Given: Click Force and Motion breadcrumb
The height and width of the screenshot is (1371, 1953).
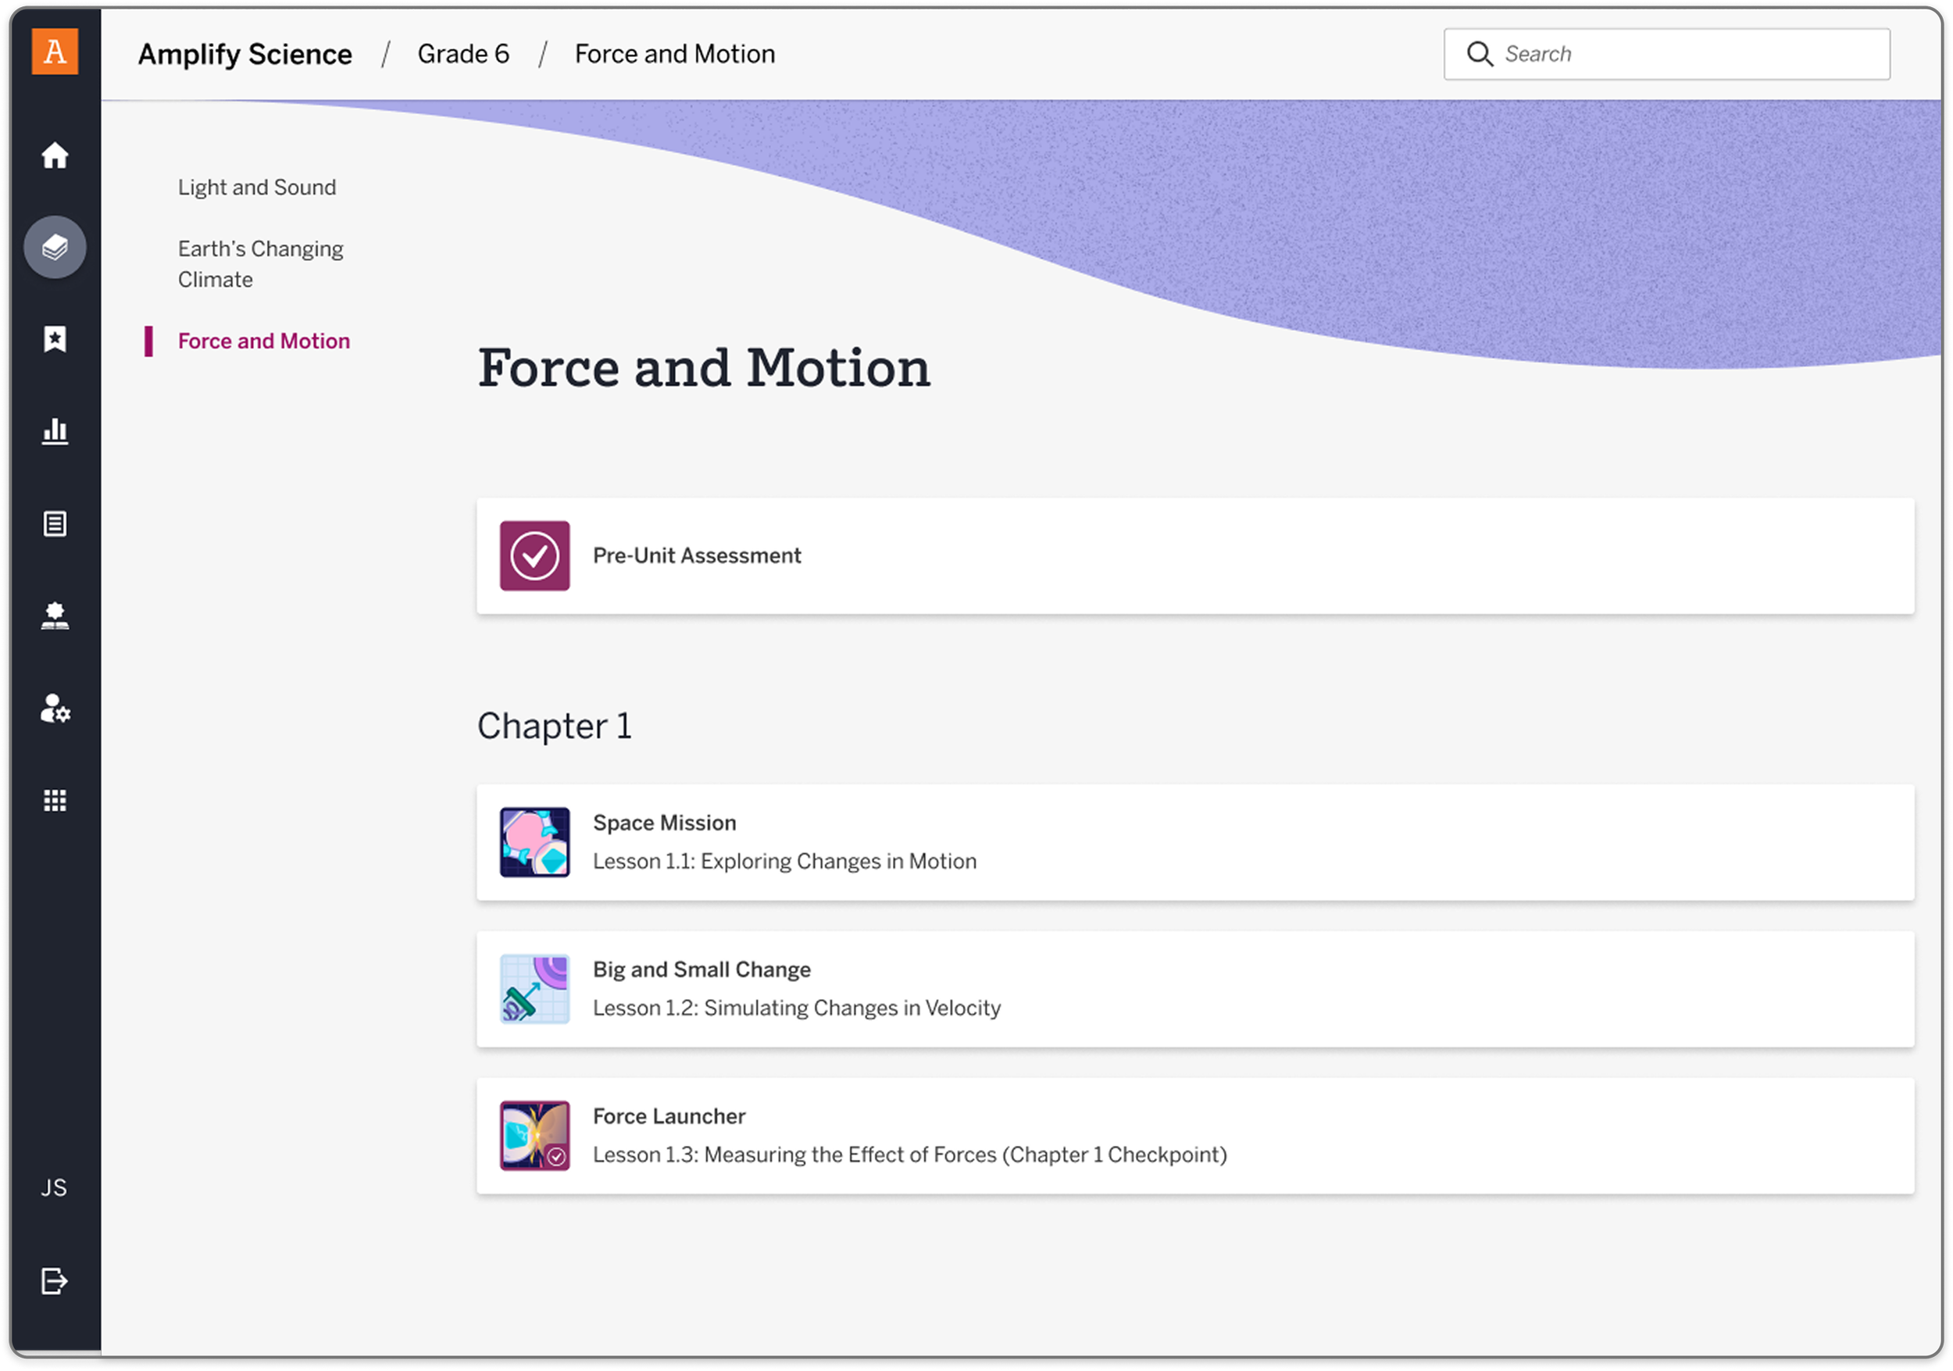Looking at the screenshot, I should pos(674,54).
